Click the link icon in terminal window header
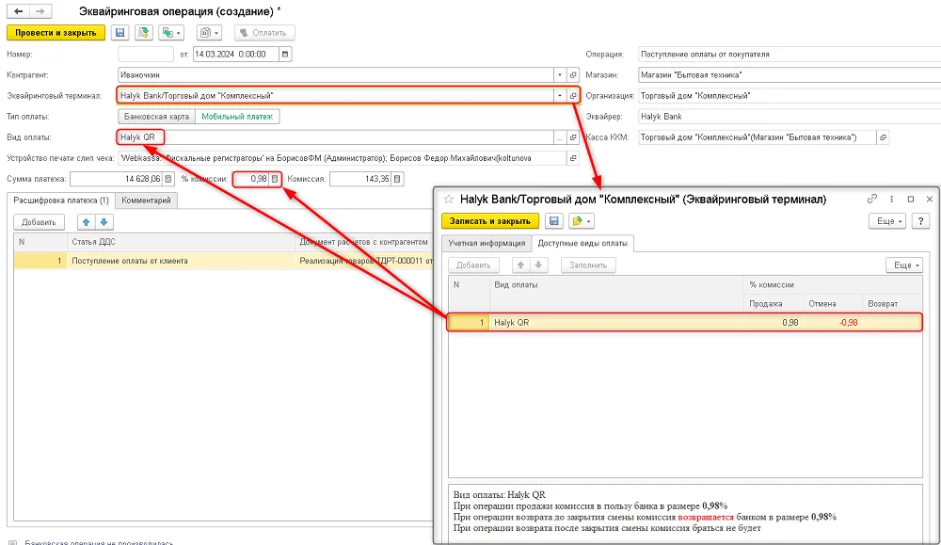The image size is (941, 545). click(872, 199)
